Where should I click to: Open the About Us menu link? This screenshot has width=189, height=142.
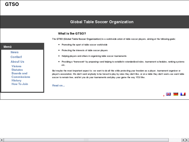coord(17,62)
